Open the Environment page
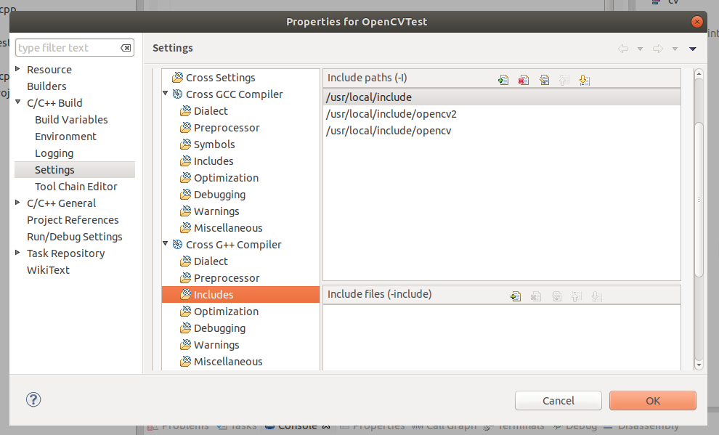This screenshot has width=719, height=435. 65,137
